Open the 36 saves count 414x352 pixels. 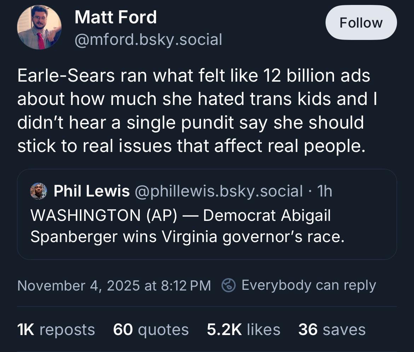click(332, 329)
